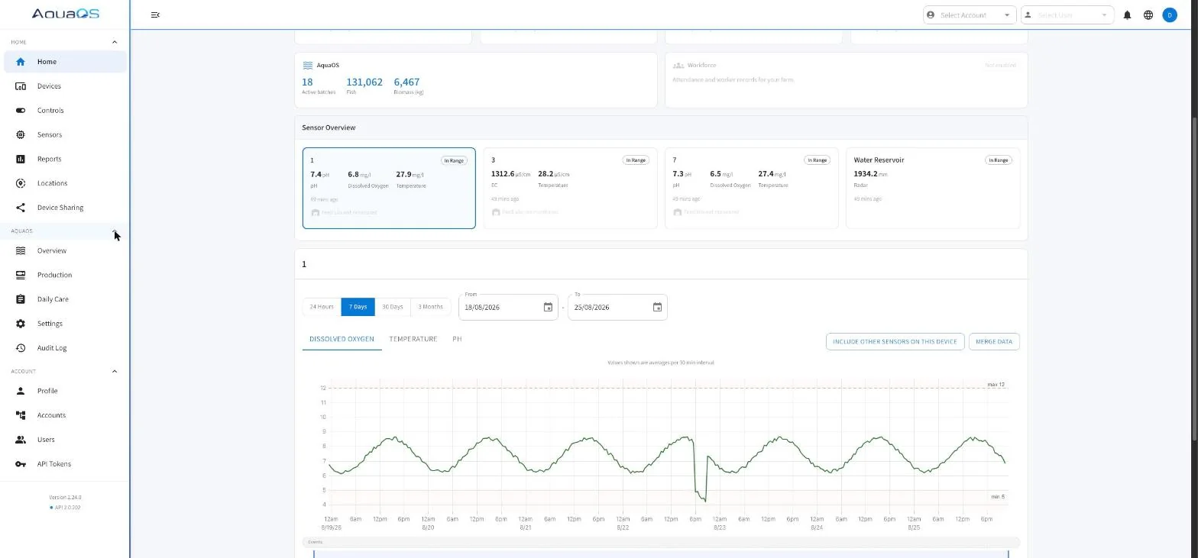1198x558 pixels.
Task: Collapse the sidebar with the menu toggle
Action: [155, 15]
